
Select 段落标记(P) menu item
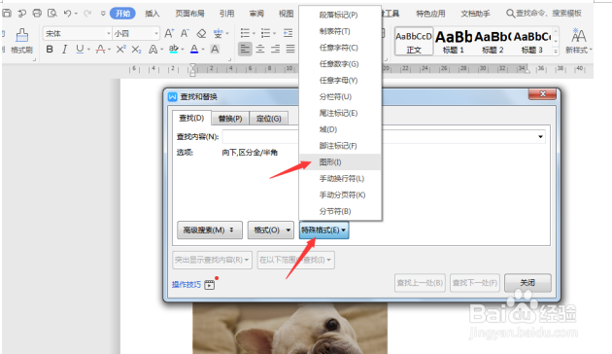pyautogui.click(x=340, y=15)
